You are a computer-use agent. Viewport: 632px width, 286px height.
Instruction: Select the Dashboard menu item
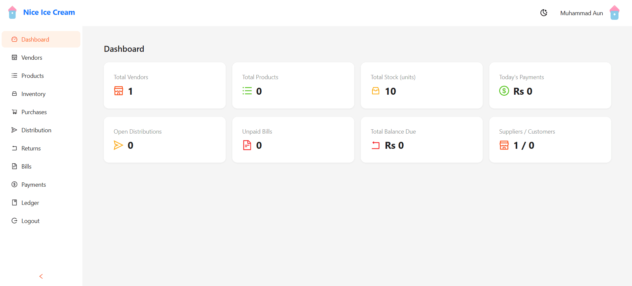coord(35,40)
